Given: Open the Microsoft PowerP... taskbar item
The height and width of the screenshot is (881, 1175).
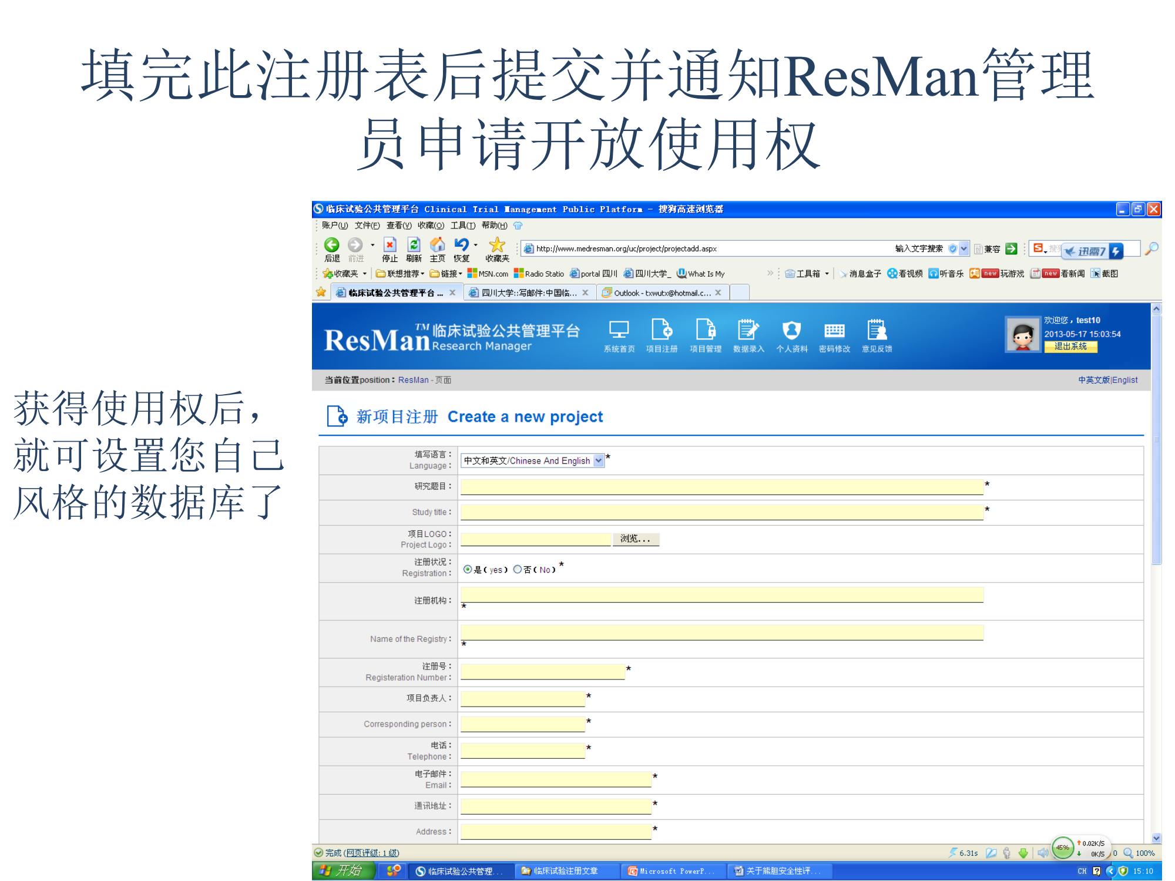Looking at the screenshot, I should click(x=673, y=871).
